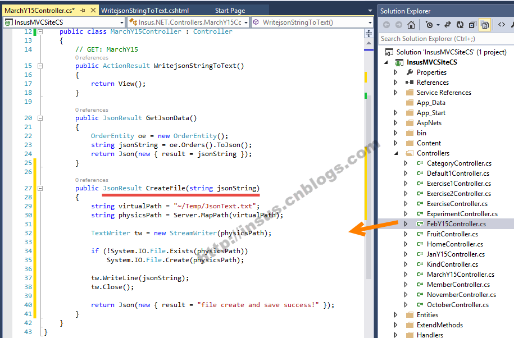Click the Home icon in Solution Explorer toolbar

pos(411,25)
